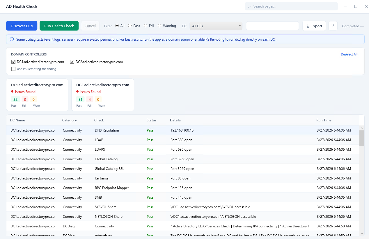Click Issues Found on DC1 card

point(25,91)
